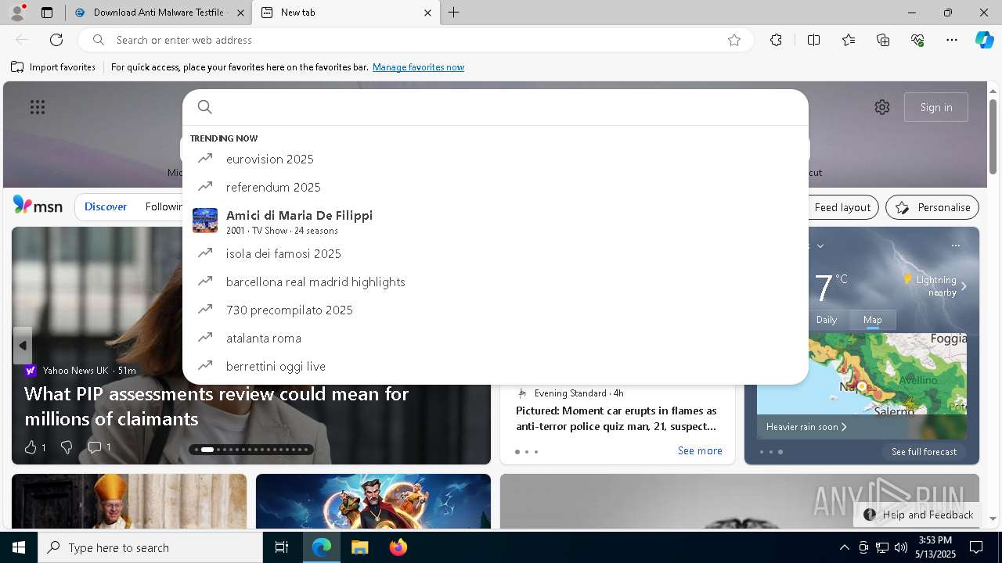Screen dimensions: 1002x563
Task: Open Windows Start menu
Action: coord(19,547)
